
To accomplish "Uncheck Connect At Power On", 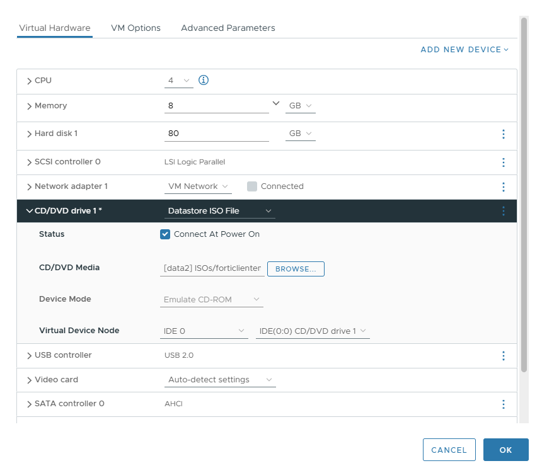I will [x=165, y=234].
